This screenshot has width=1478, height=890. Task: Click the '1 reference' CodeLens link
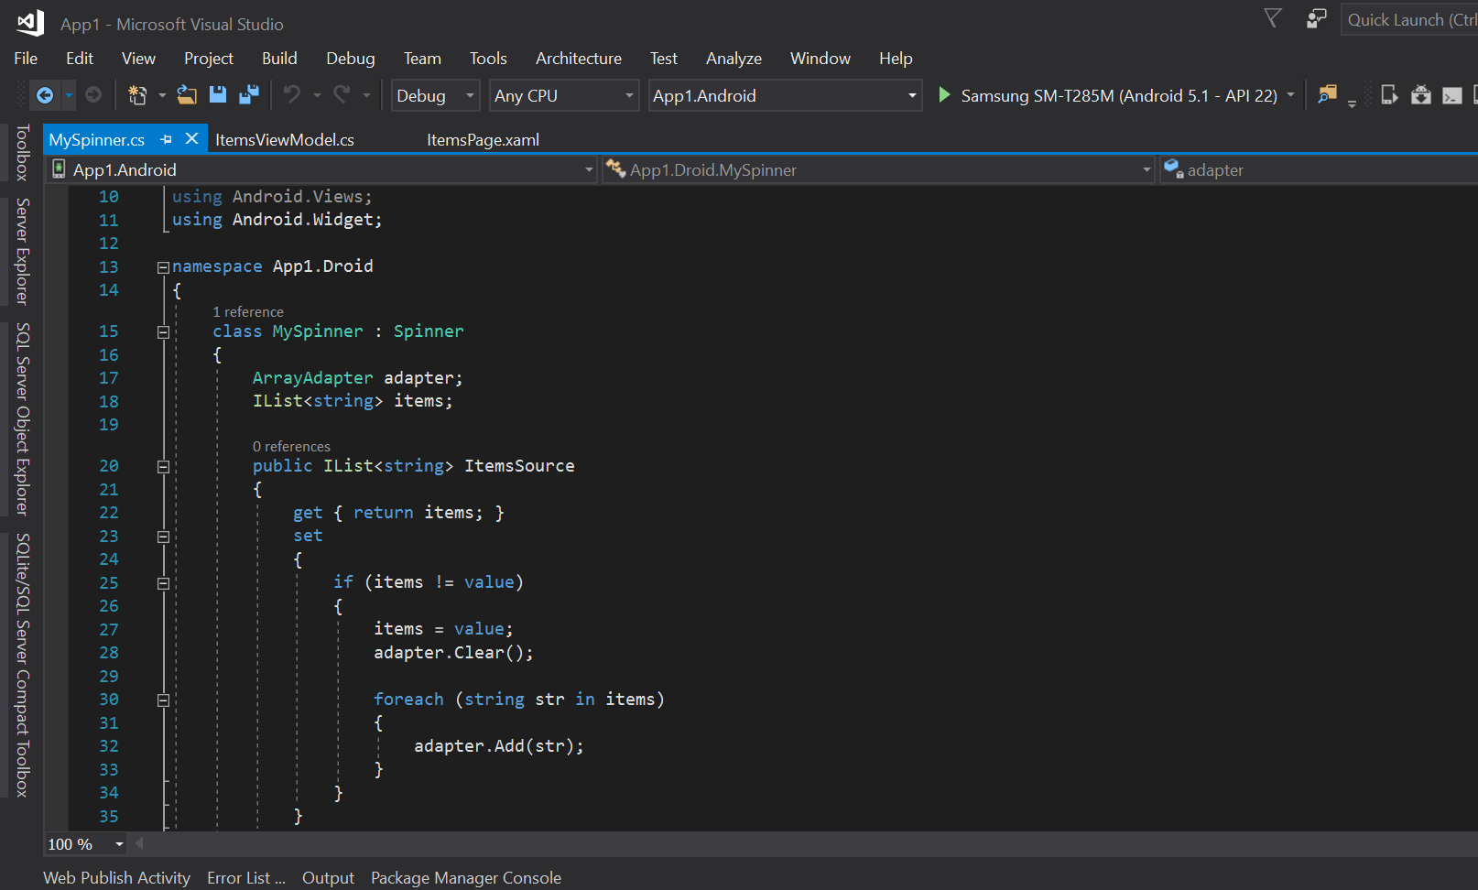pos(248,311)
